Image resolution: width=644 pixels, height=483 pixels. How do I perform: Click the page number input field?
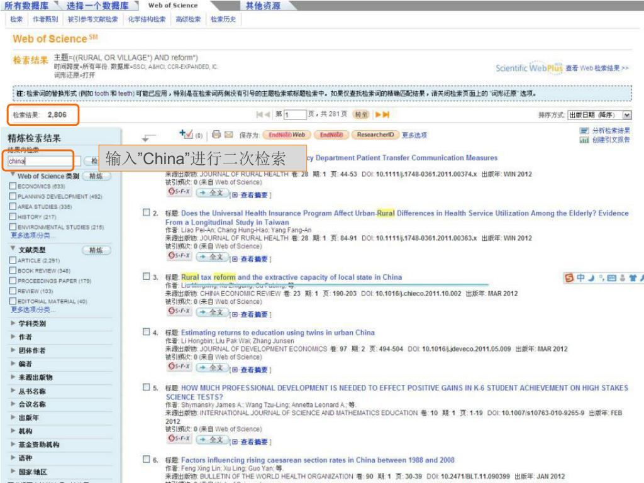295,114
